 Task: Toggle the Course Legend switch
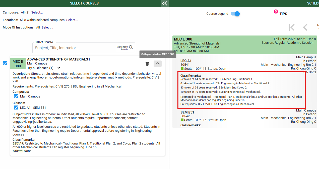click(x=235, y=14)
